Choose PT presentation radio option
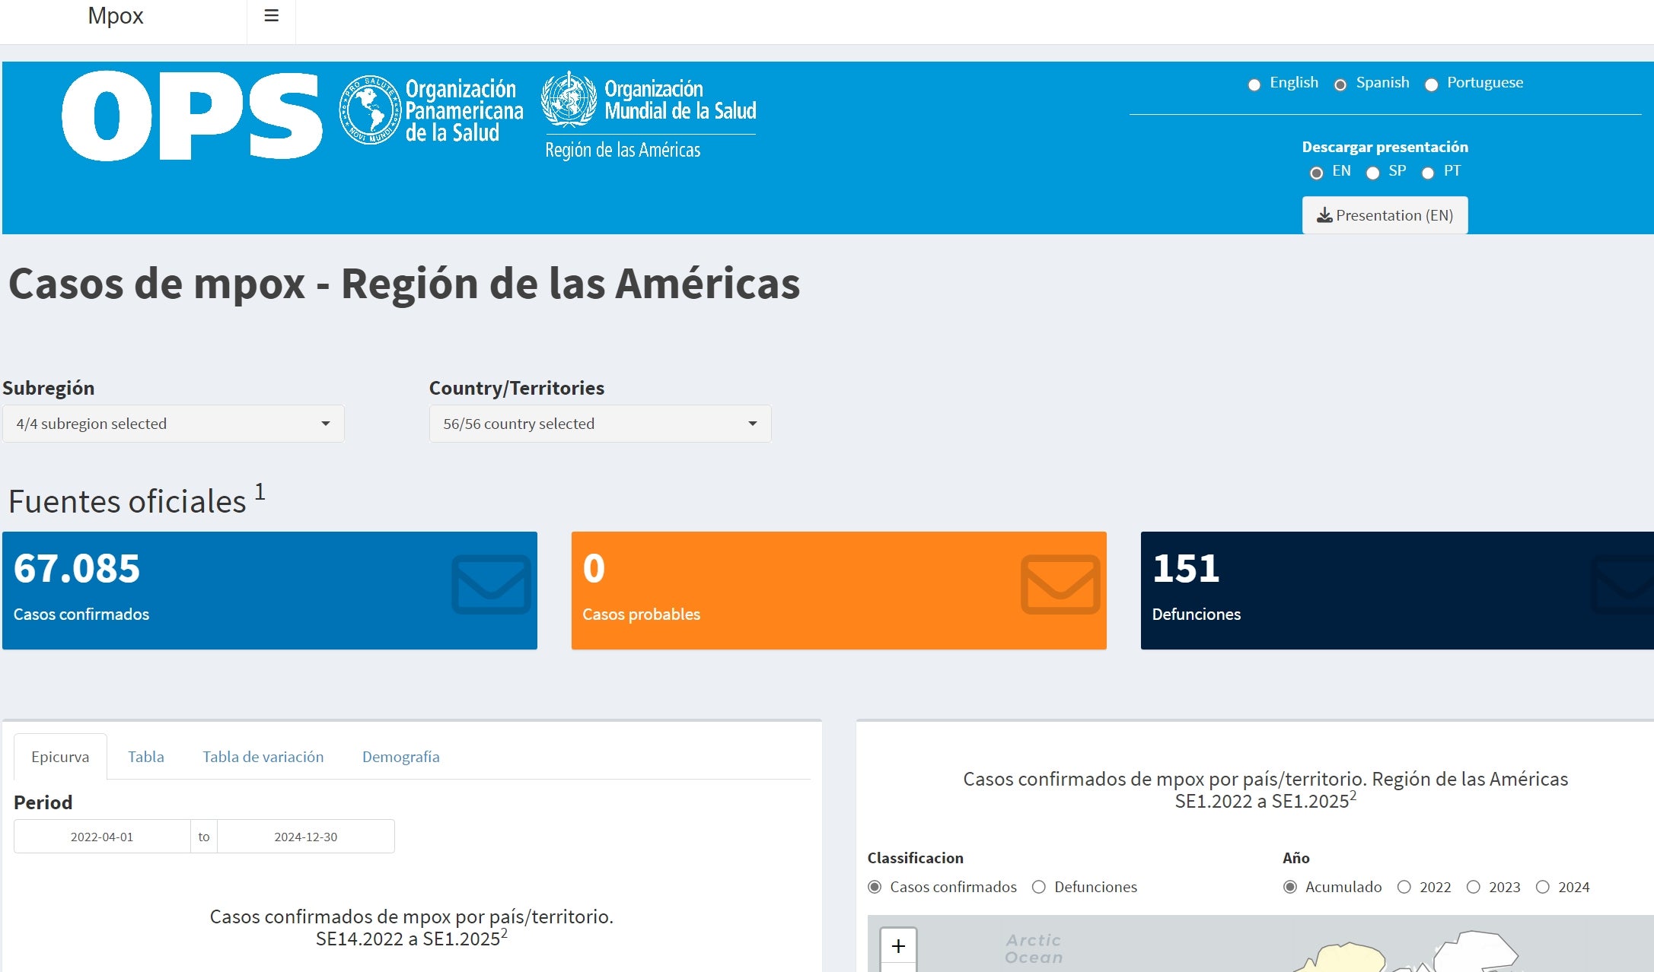The image size is (1654, 972). point(1428,173)
